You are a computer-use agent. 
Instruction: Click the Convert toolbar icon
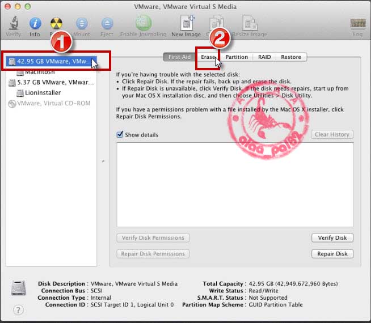click(x=216, y=23)
